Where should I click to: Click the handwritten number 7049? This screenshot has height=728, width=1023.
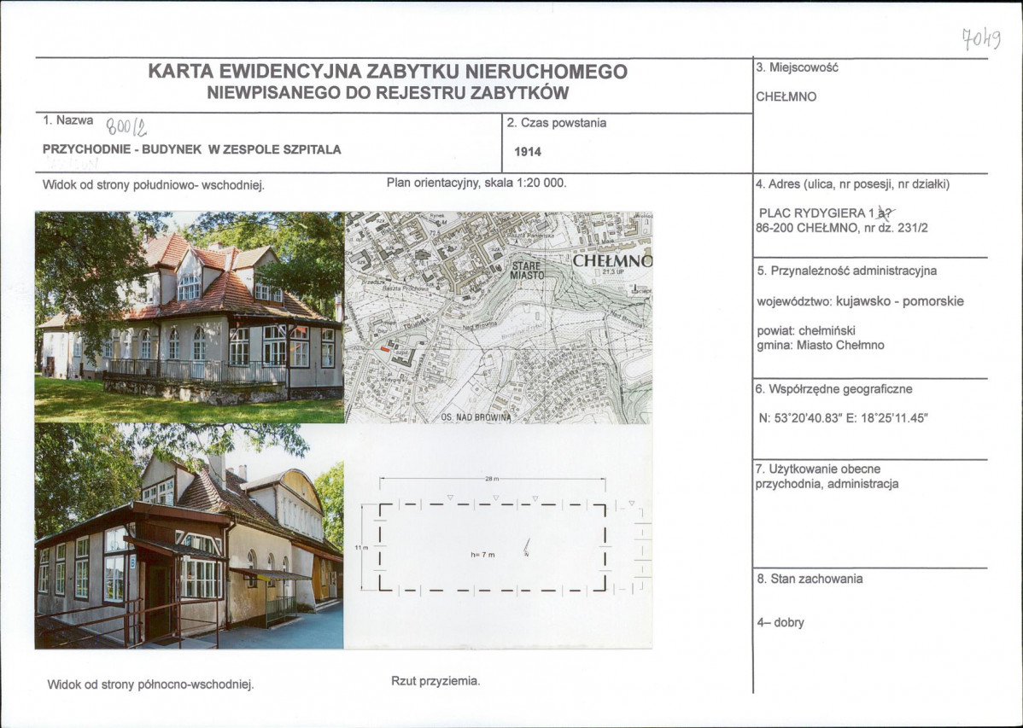979,38
